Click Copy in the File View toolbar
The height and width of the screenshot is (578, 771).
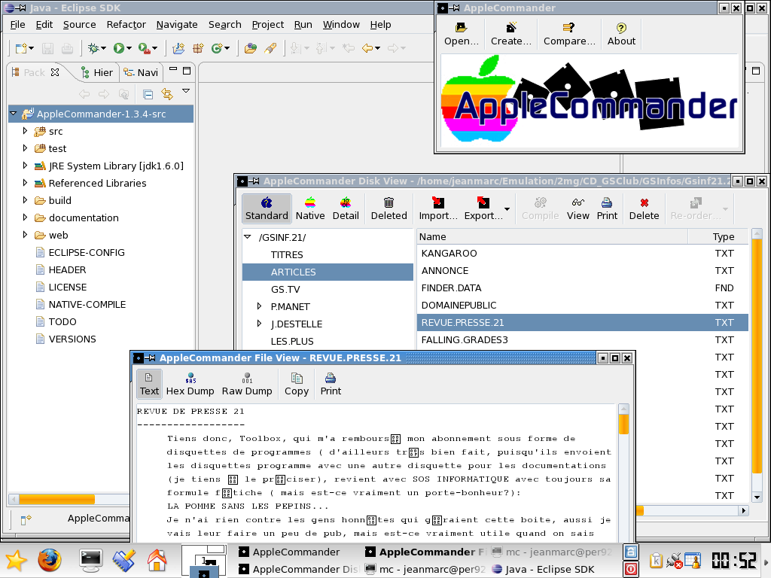[x=297, y=385]
